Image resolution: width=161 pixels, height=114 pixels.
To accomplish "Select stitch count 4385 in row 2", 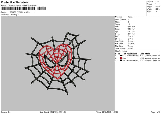I will (x=124, y=58).
